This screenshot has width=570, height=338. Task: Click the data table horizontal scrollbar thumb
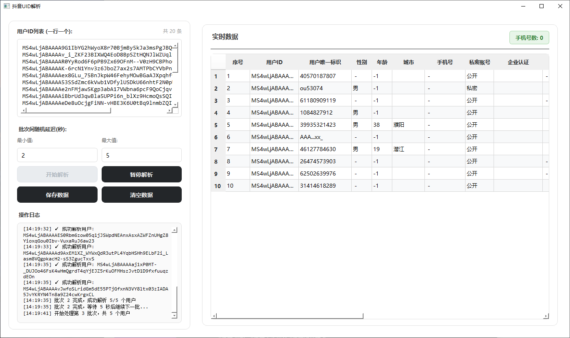coord(290,316)
